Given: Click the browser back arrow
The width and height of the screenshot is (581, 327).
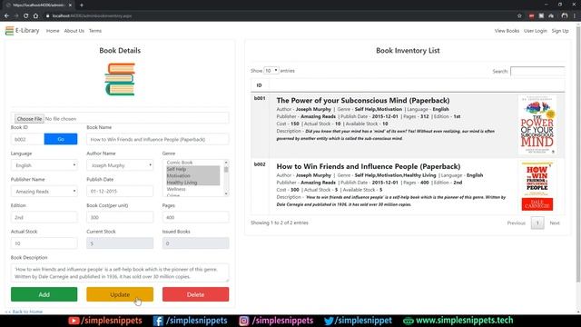Looking at the screenshot, I should coord(6,16).
